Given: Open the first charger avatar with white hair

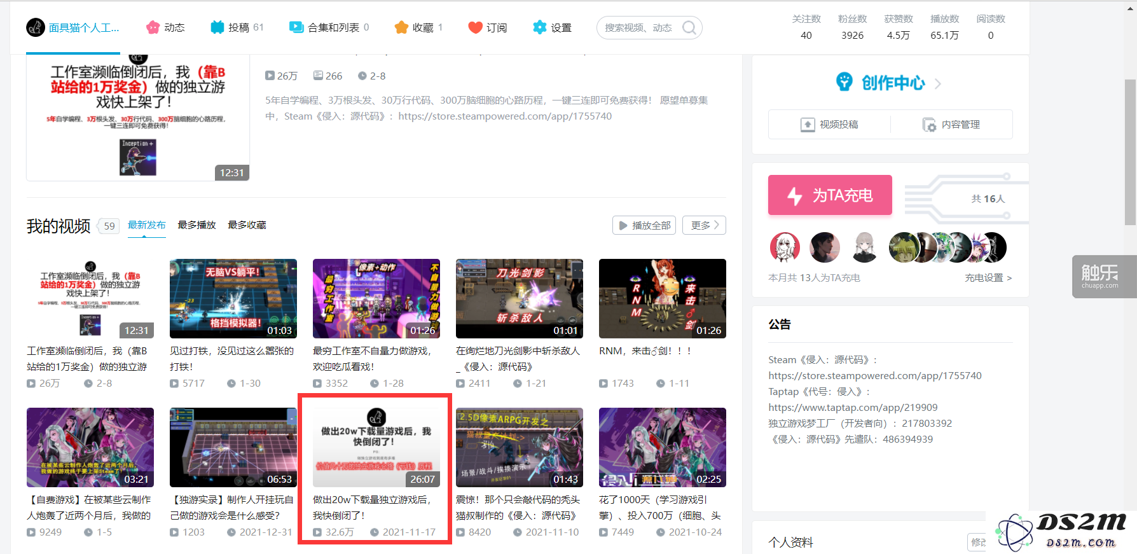Looking at the screenshot, I should pos(785,247).
